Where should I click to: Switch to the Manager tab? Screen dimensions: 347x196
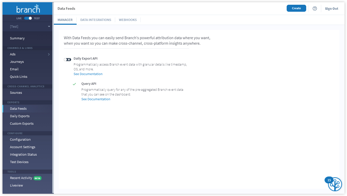pyautogui.click(x=65, y=20)
